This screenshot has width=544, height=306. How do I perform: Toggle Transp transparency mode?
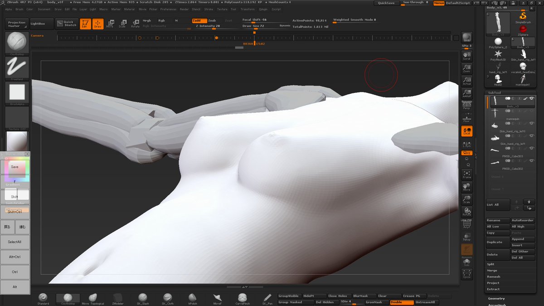point(466,236)
